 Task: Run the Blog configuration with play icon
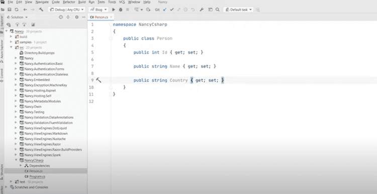(114, 10)
